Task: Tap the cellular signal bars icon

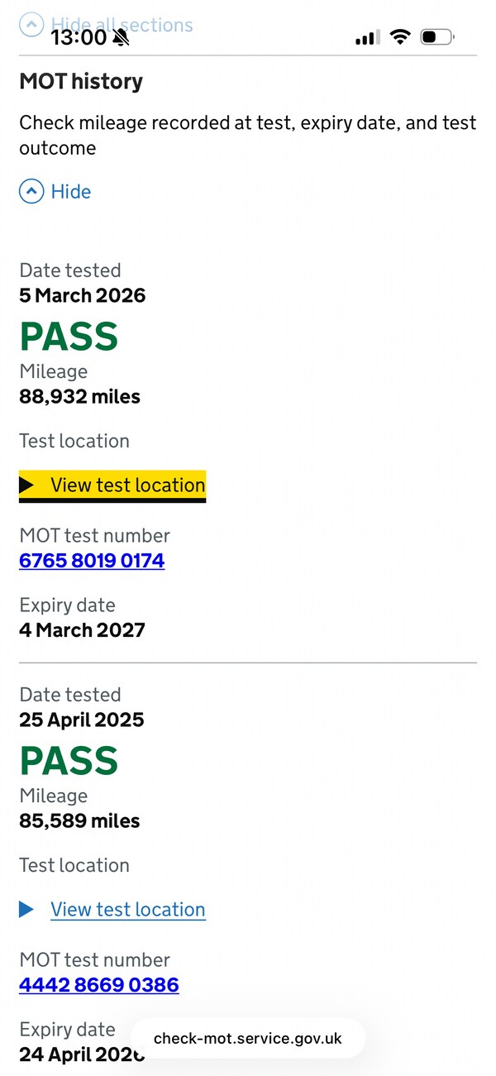Action: coord(367,37)
